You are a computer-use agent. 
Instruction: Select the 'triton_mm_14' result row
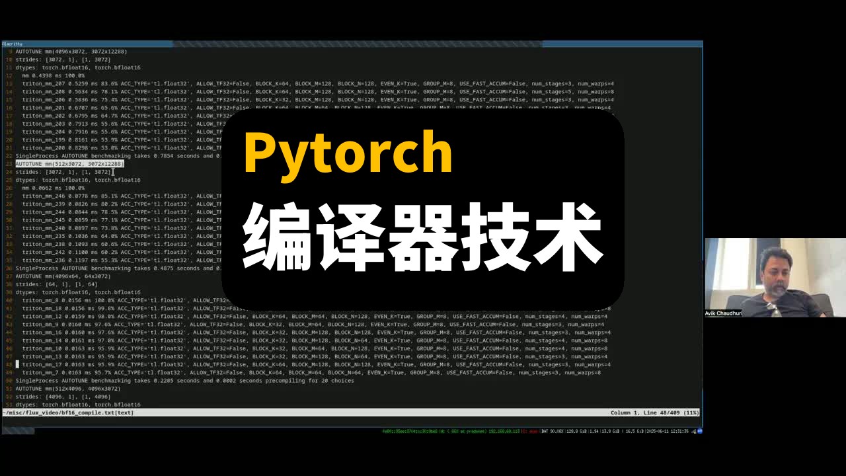click(x=315, y=340)
